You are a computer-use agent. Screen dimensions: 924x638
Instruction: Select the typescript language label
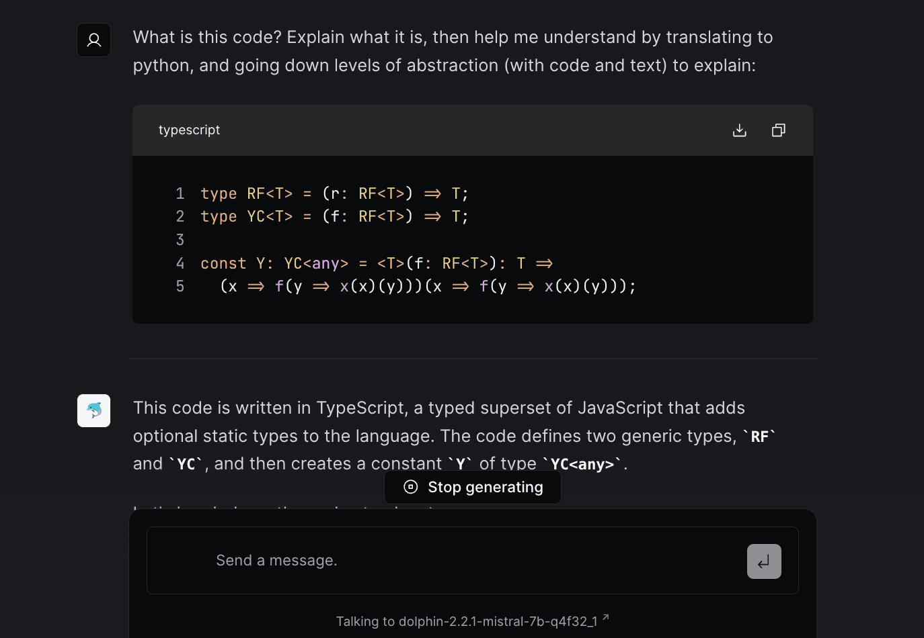(189, 130)
